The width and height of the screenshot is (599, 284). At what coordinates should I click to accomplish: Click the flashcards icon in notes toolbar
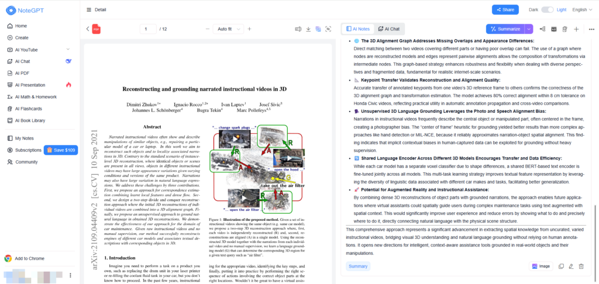coord(565,29)
